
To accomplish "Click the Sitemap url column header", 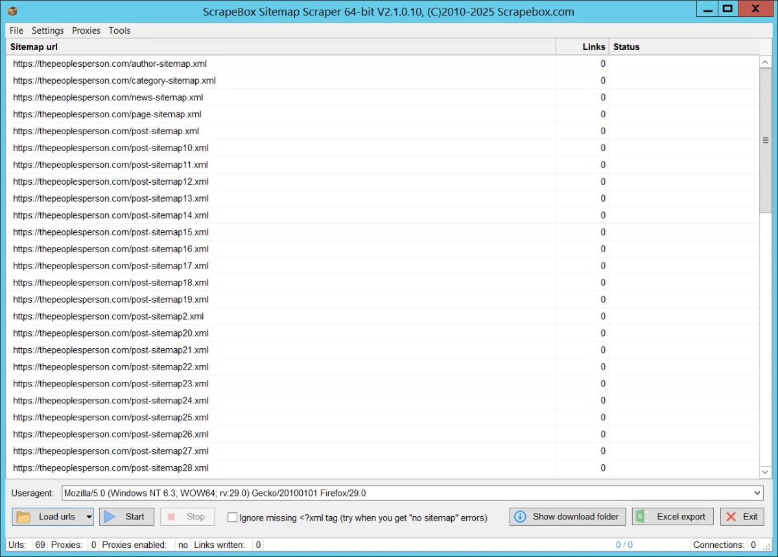I will 281,47.
